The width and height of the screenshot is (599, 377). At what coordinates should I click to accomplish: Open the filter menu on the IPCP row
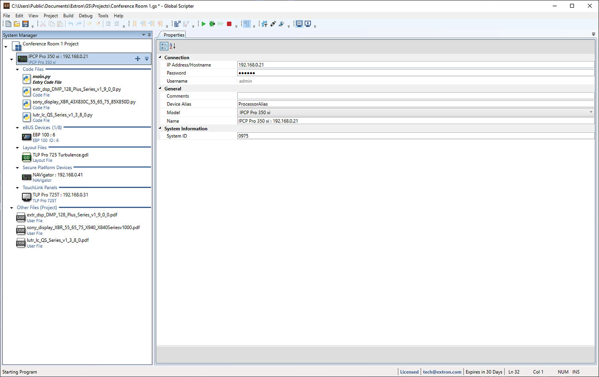pos(147,59)
